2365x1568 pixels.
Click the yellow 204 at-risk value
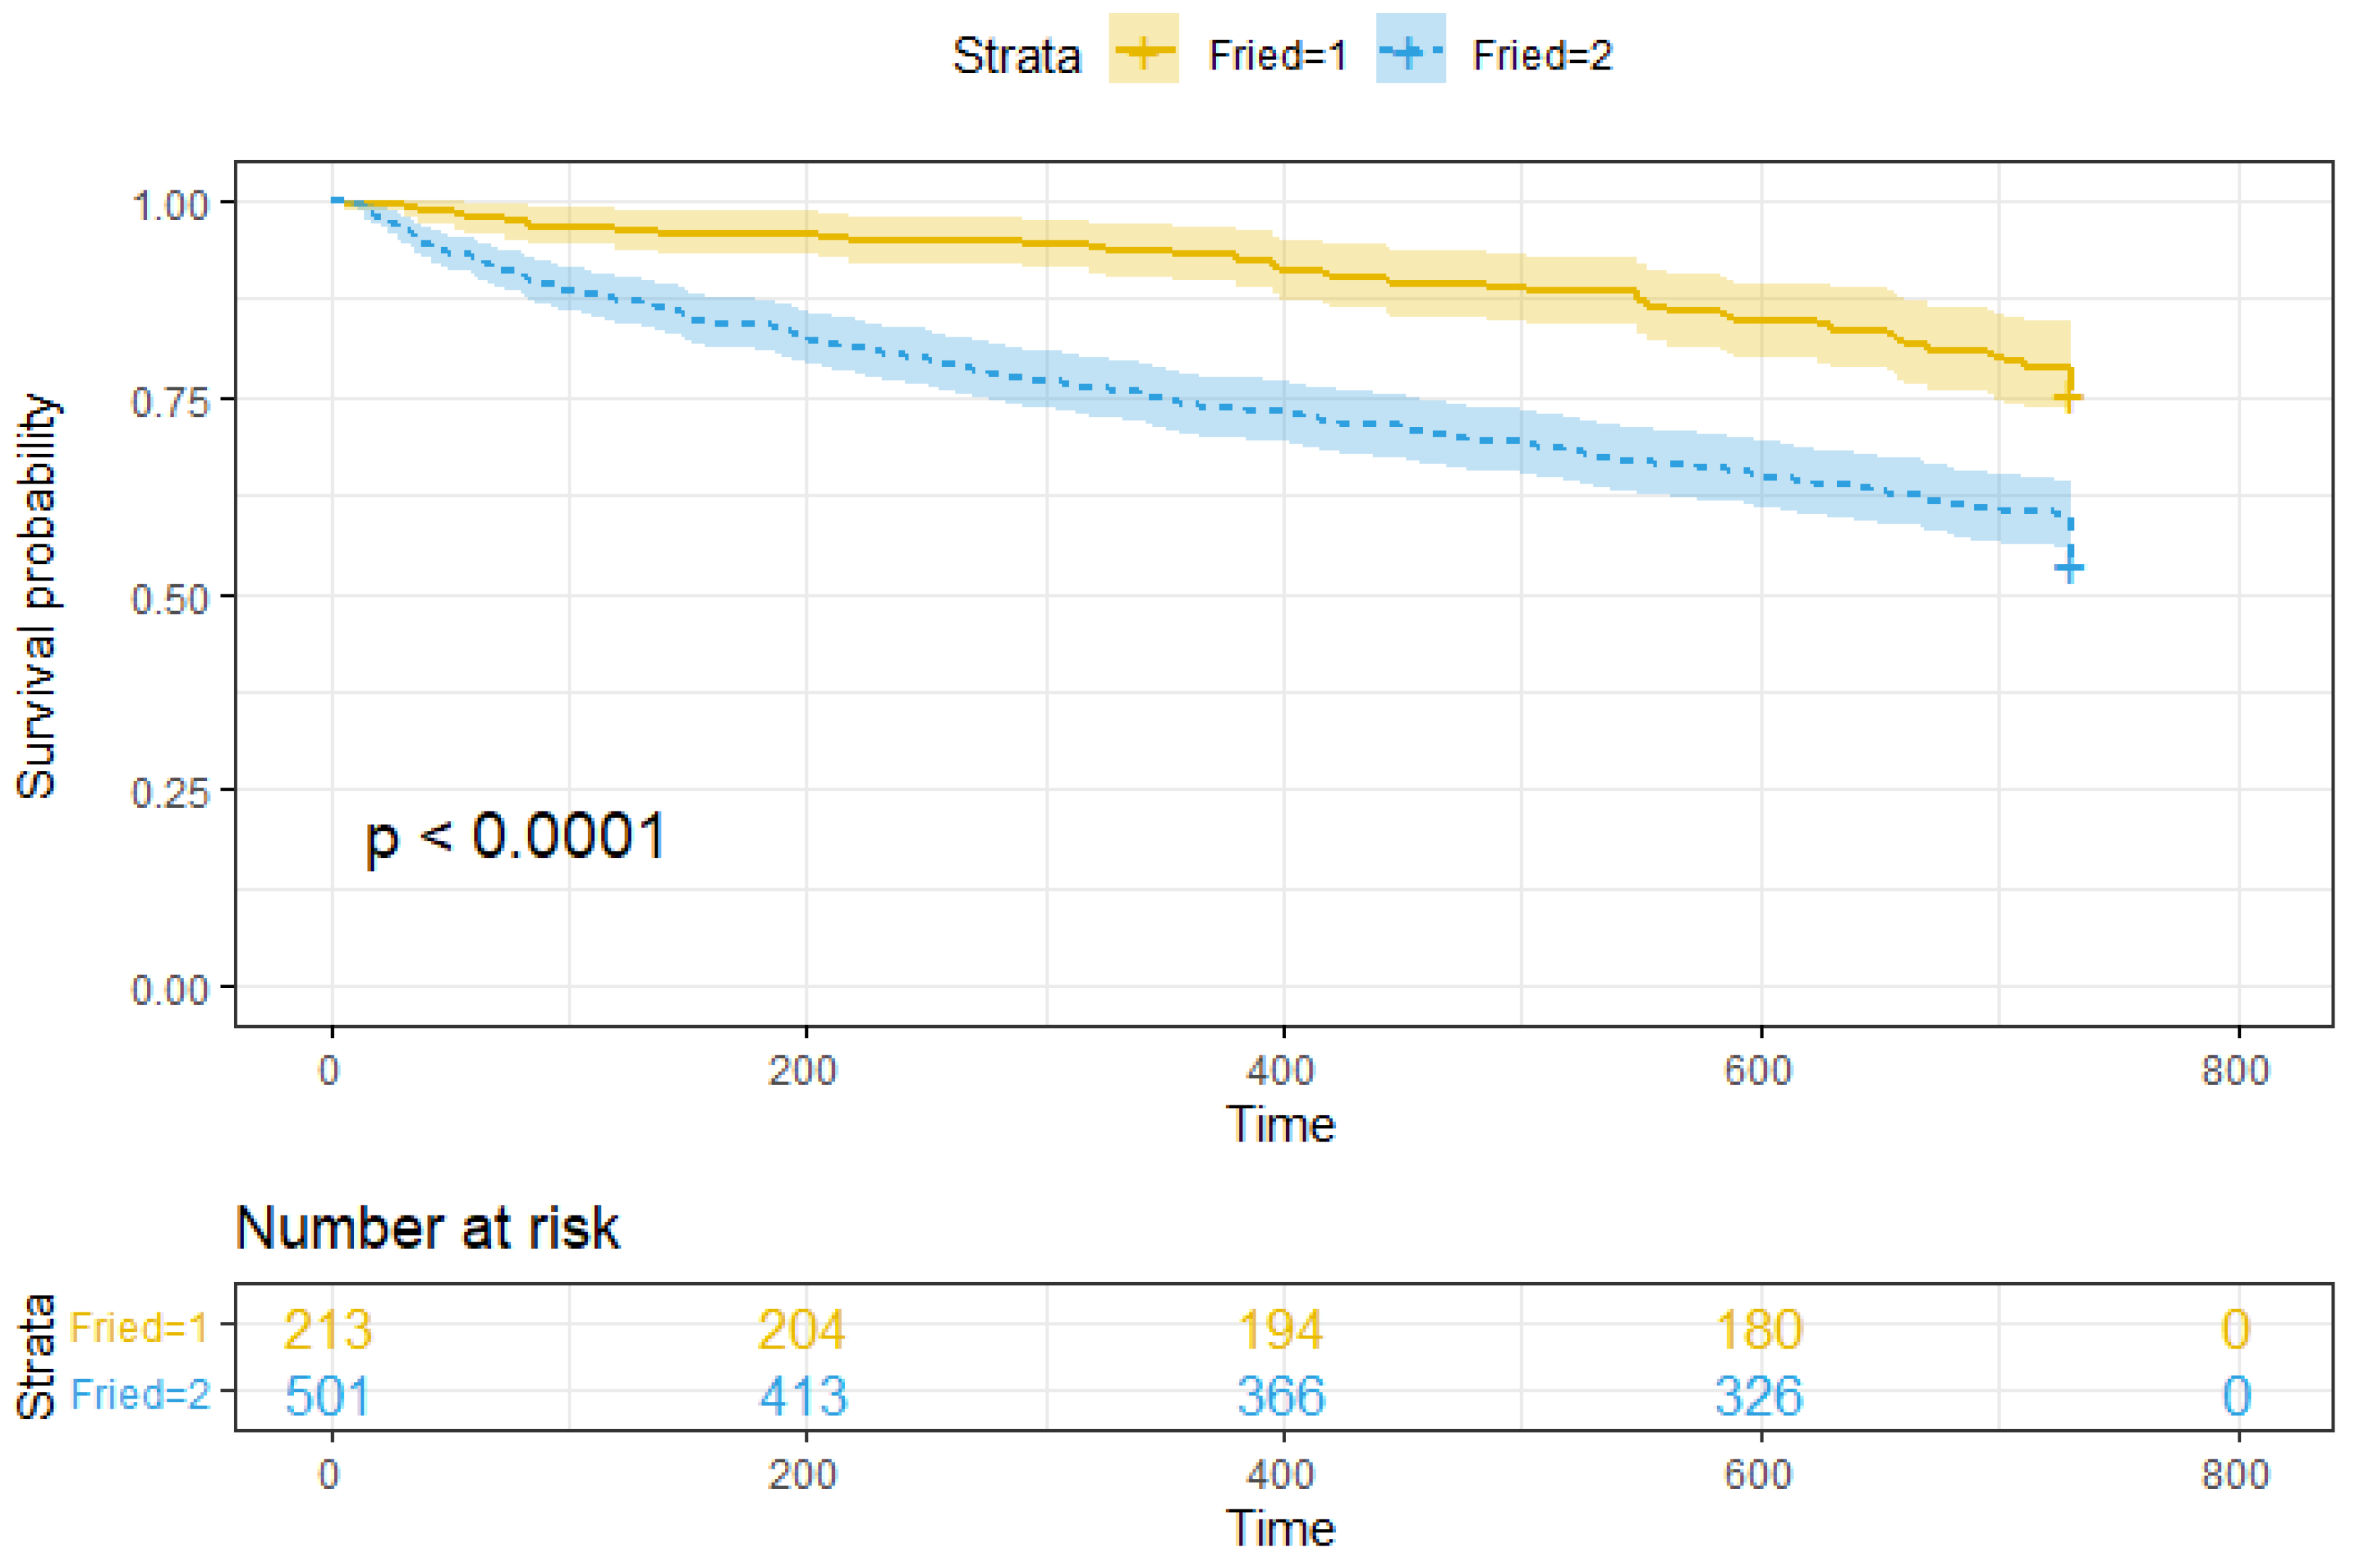pos(802,1330)
